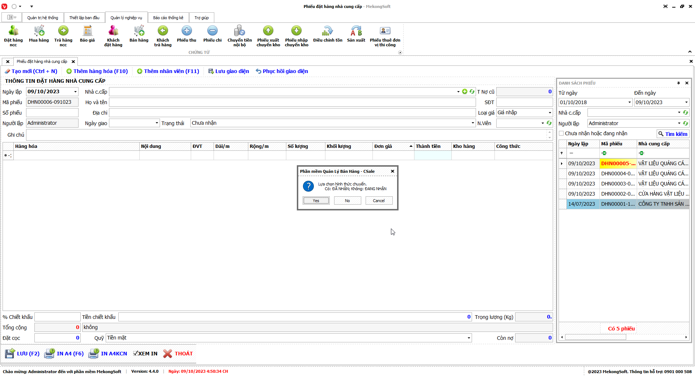
Task: Open the Thiết lập ban đầu tab
Action: pyautogui.click(x=84, y=18)
